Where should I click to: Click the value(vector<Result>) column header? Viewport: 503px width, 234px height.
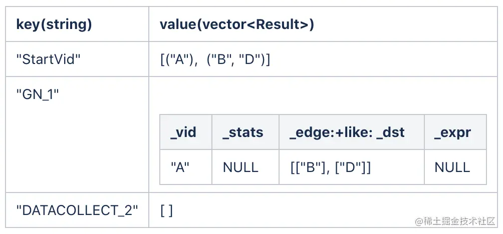236,24
